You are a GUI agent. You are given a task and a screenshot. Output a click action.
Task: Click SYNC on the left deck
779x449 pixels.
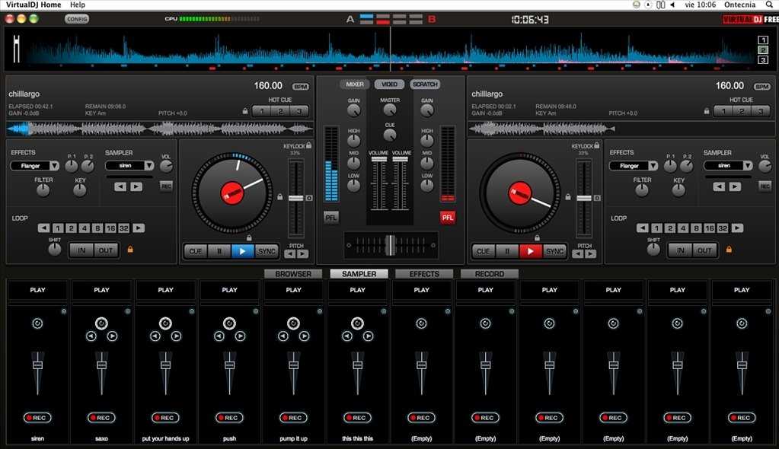(x=266, y=251)
